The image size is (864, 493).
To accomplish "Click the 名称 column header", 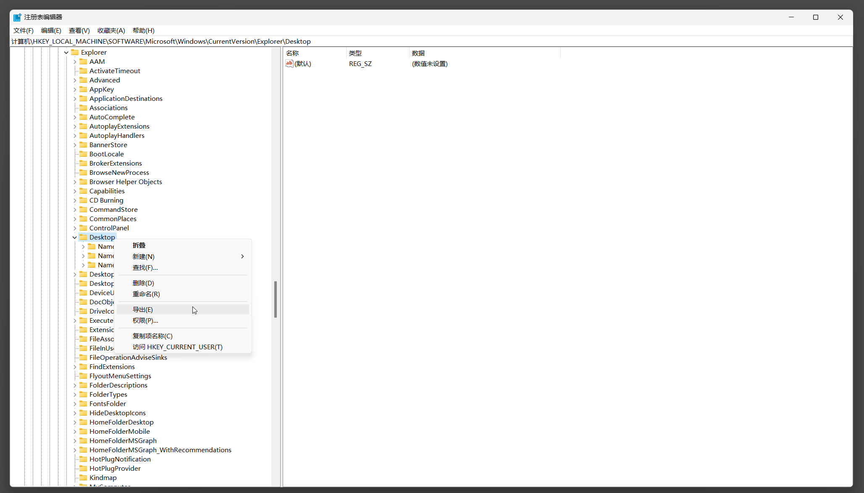I will tap(315, 53).
